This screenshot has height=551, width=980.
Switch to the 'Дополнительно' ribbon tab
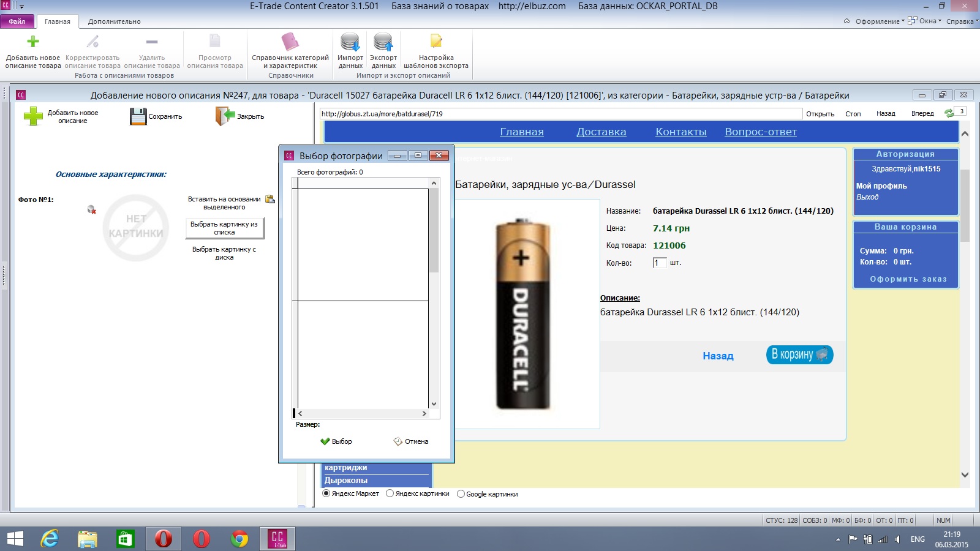click(115, 21)
